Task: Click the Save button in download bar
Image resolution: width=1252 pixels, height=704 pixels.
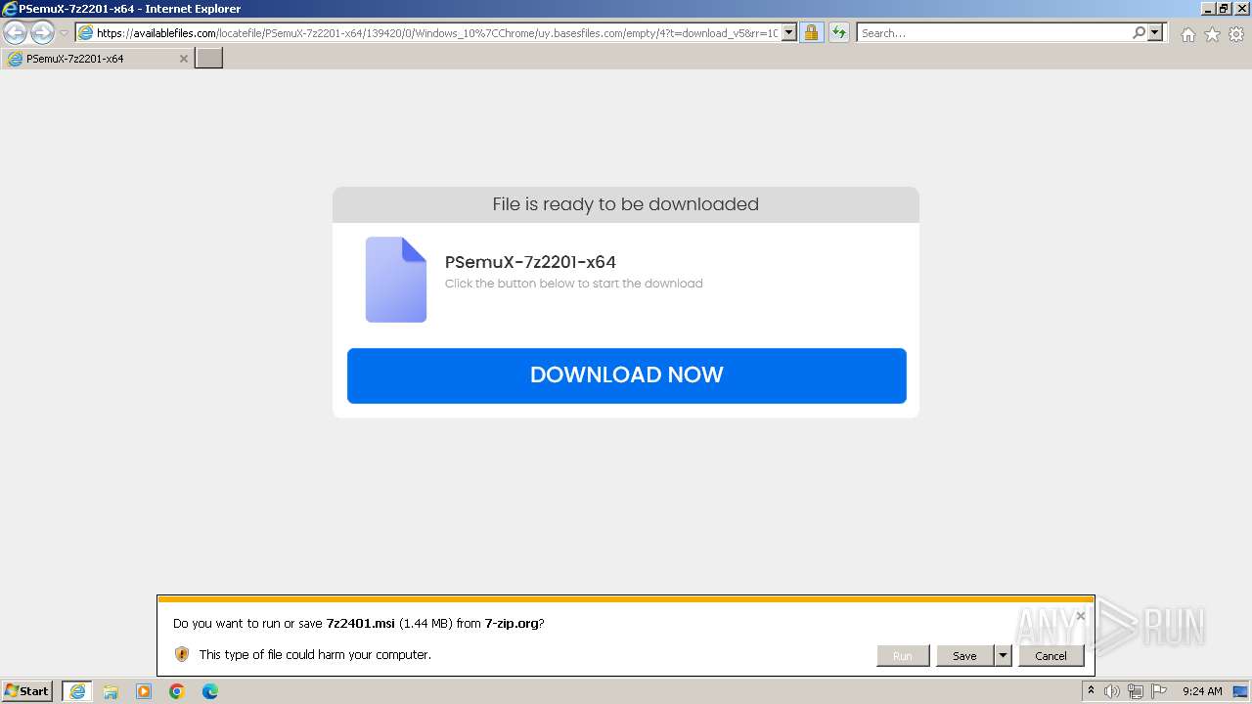Action: tap(964, 656)
